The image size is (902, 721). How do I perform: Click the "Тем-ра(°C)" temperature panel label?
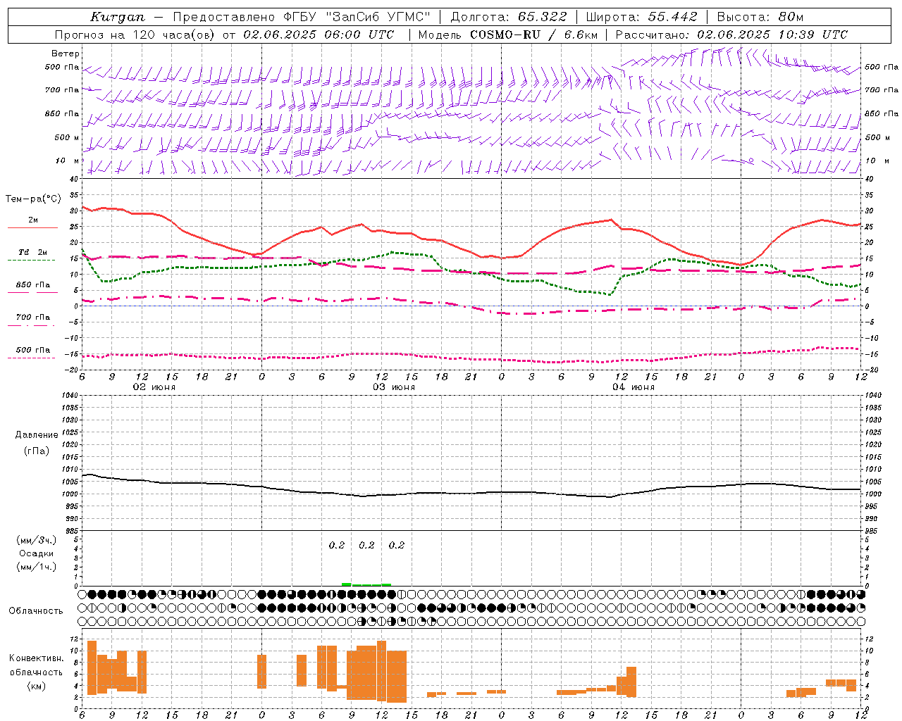tap(33, 199)
